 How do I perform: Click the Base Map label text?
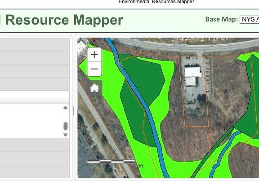[x=222, y=19]
